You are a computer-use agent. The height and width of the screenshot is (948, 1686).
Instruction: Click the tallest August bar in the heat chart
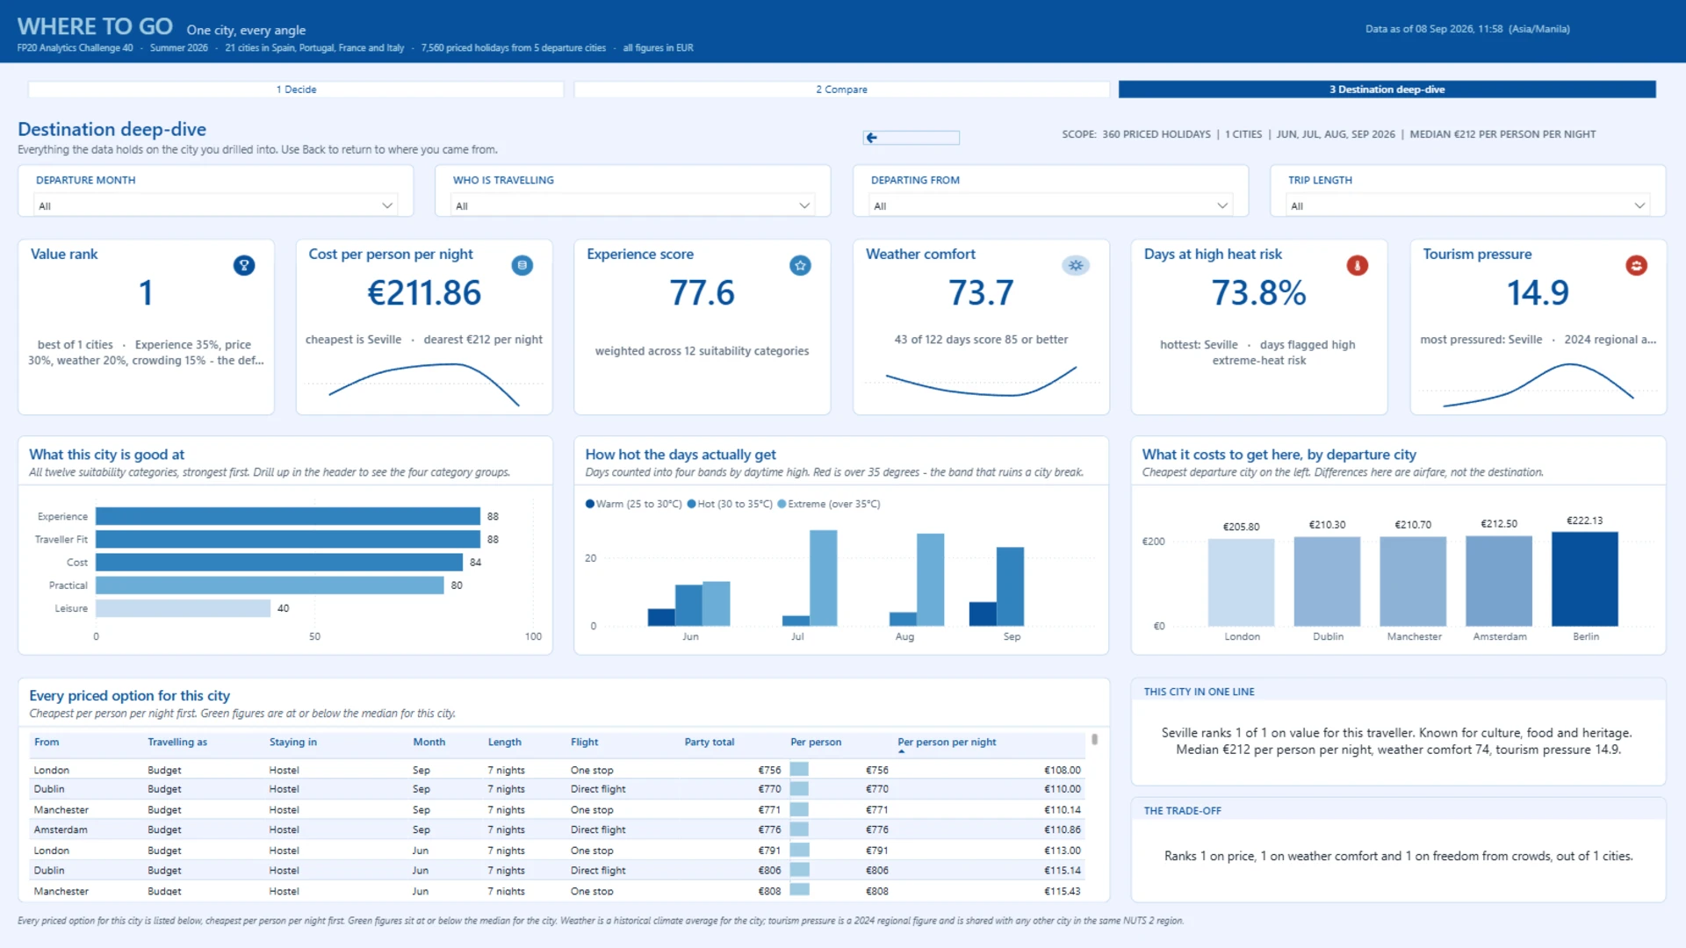(931, 579)
